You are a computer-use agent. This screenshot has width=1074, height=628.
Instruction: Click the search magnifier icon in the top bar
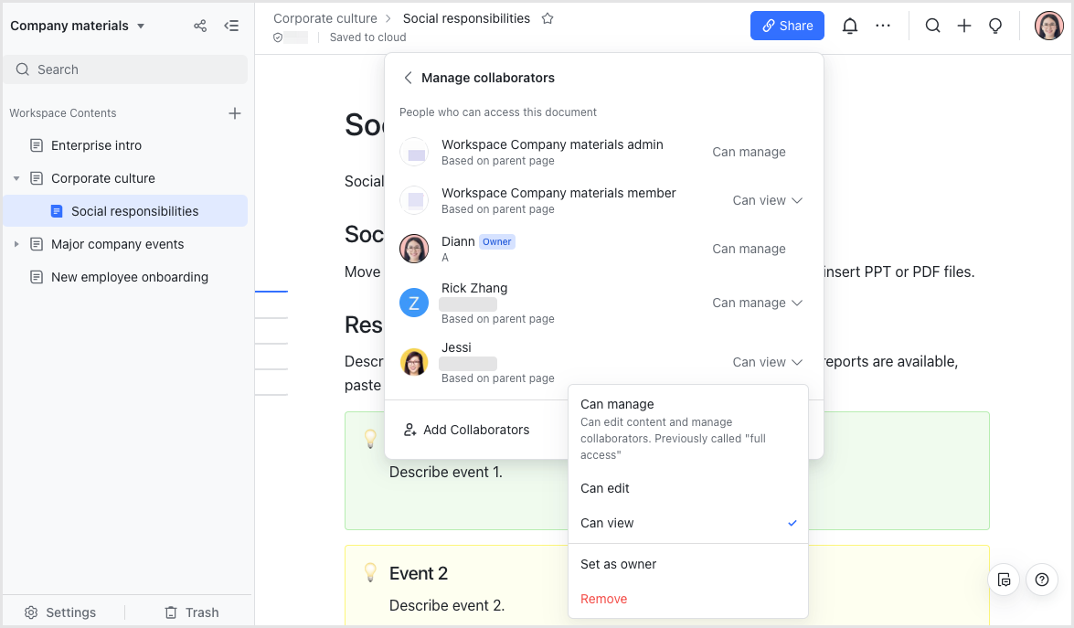(932, 27)
